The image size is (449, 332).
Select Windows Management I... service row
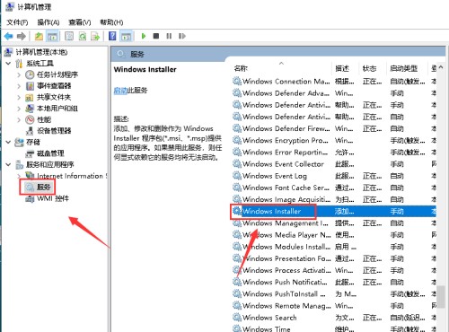pyautogui.click(x=334, y=223)
